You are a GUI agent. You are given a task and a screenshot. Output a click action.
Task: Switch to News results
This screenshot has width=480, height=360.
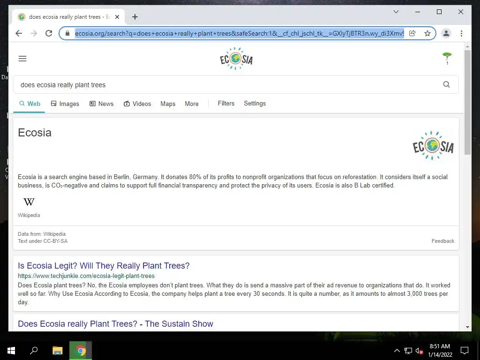coord(101,104)
